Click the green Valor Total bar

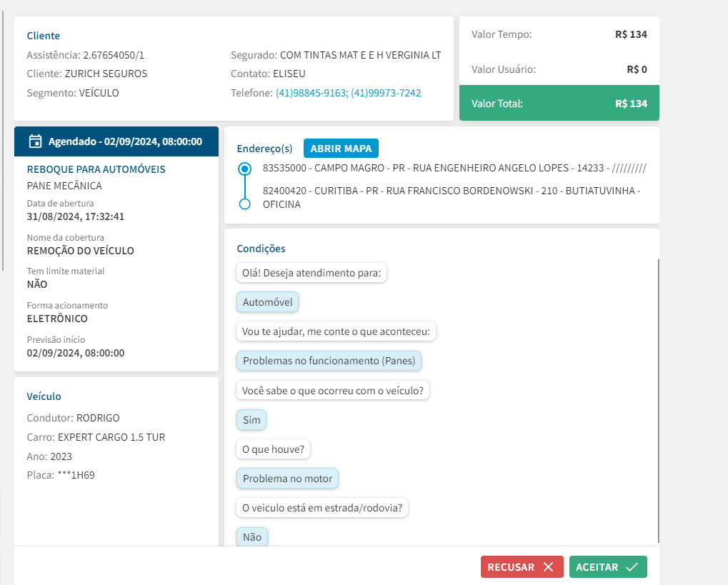pos(559,104)
